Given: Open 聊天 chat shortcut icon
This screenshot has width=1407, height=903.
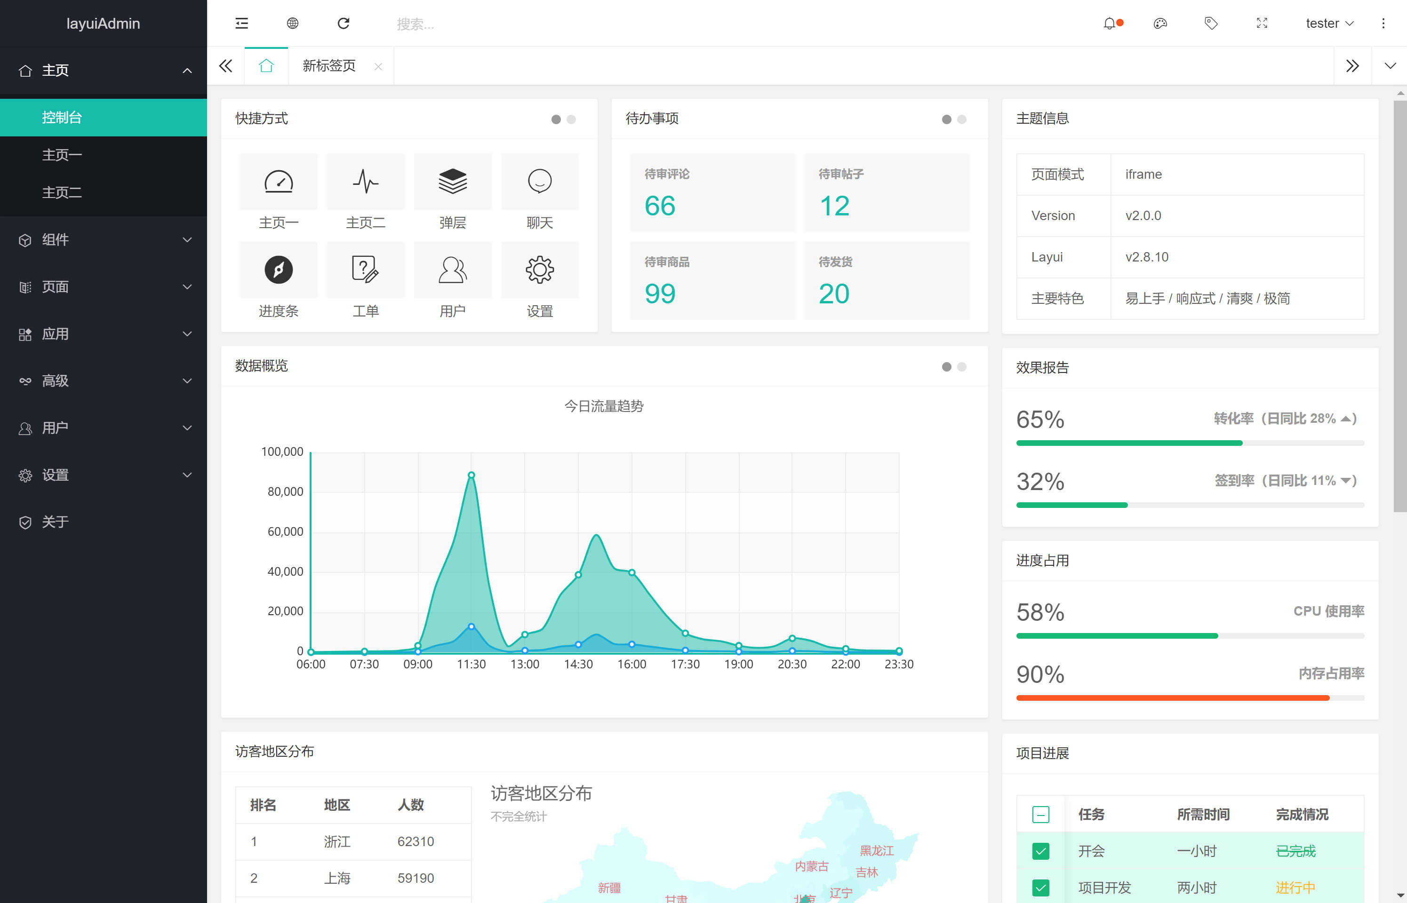Looking at the screenshot, I should point(540,181).
